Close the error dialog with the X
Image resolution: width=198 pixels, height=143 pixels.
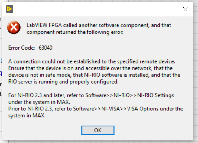pos(185,9)
